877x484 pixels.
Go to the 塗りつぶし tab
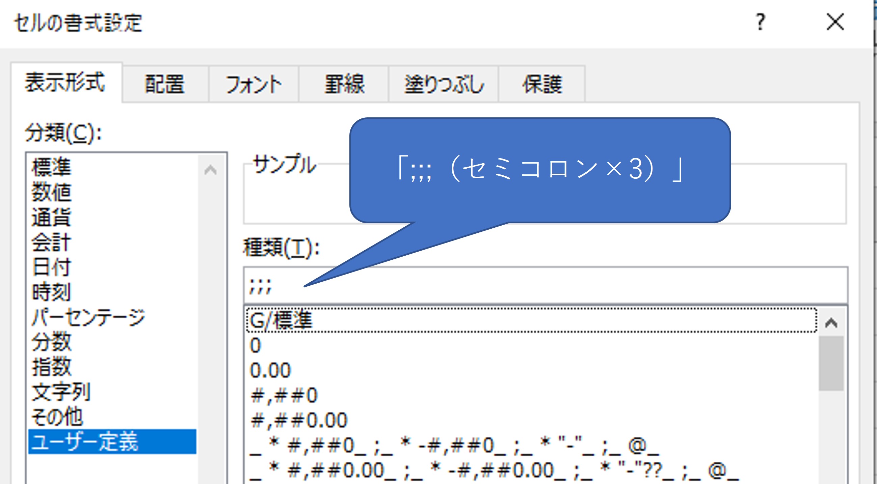[444, 84]
